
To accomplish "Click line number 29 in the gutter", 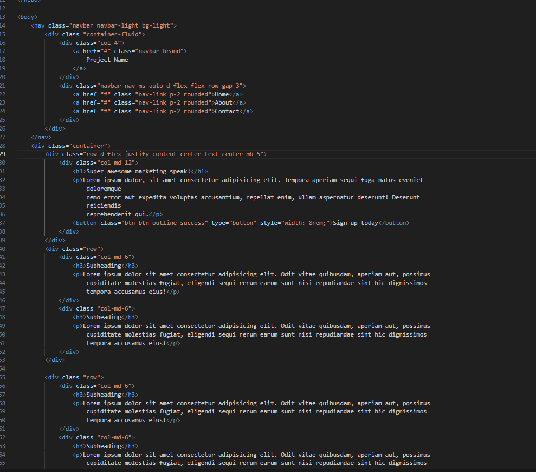I will (x=3, y=154).
